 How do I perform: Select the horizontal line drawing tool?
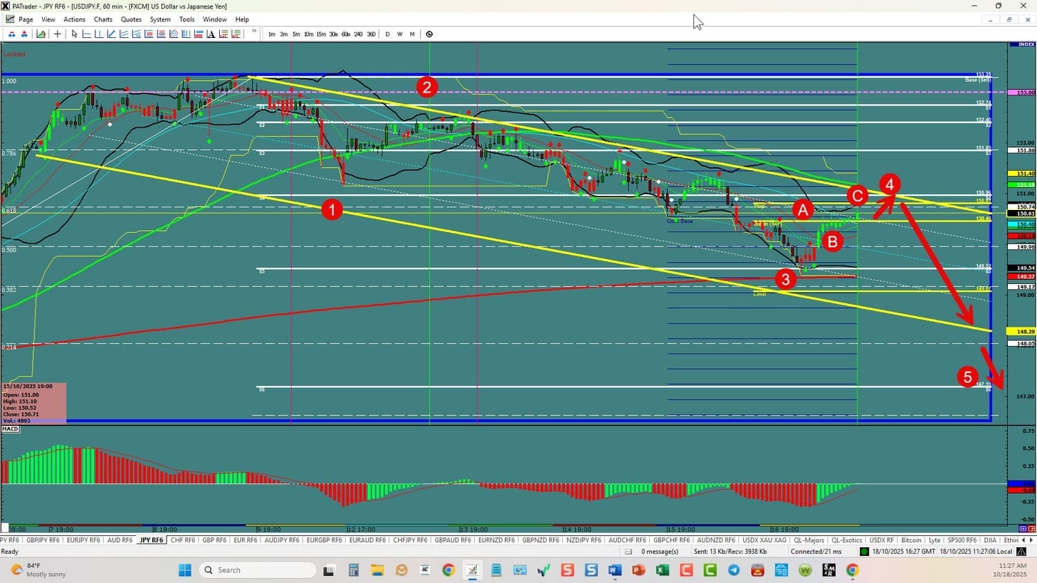click(x=87, y=34)
